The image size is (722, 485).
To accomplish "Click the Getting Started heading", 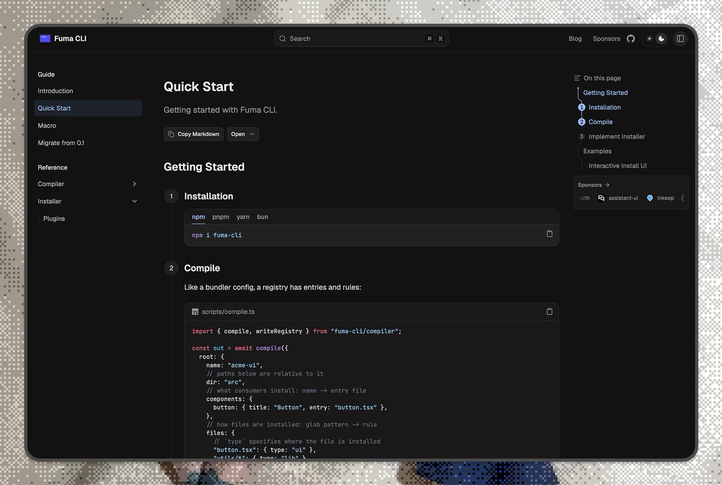I will tap(204, 167).
